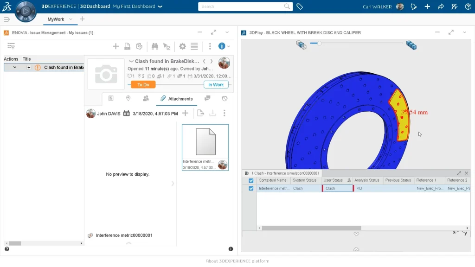Viewport: 475px width, 267px height.
Task: Open the help question mark icon in top bar
Action: 467,6
